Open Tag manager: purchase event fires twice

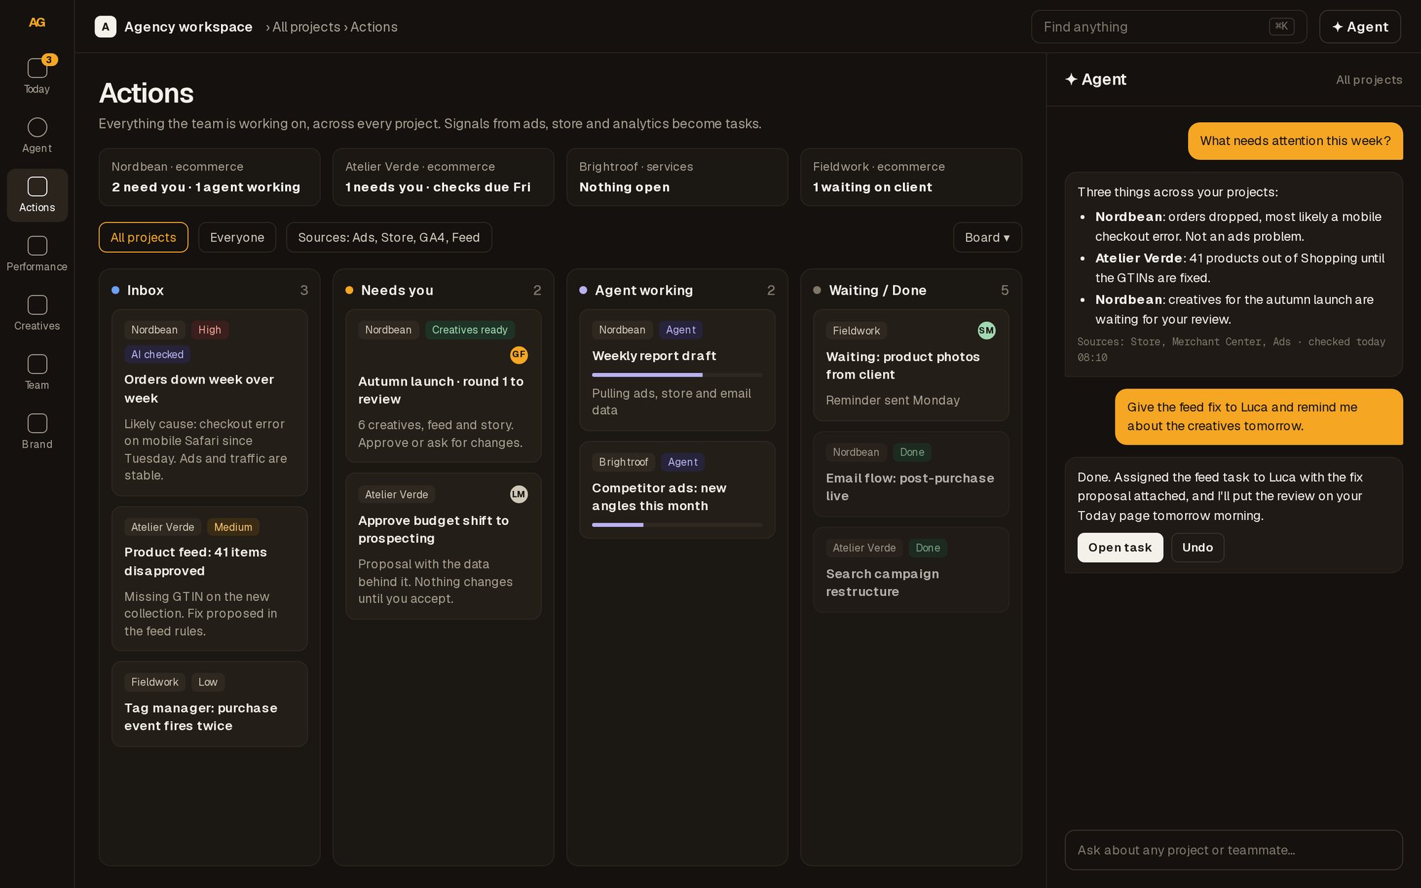pos(210,704)
